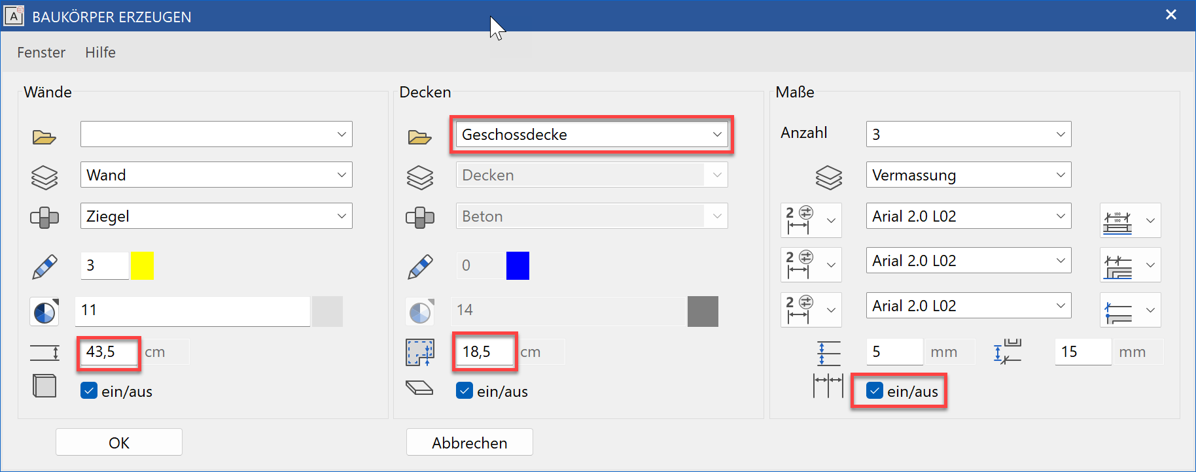Open the Wand layer dropdown

[x=217, y=175]
